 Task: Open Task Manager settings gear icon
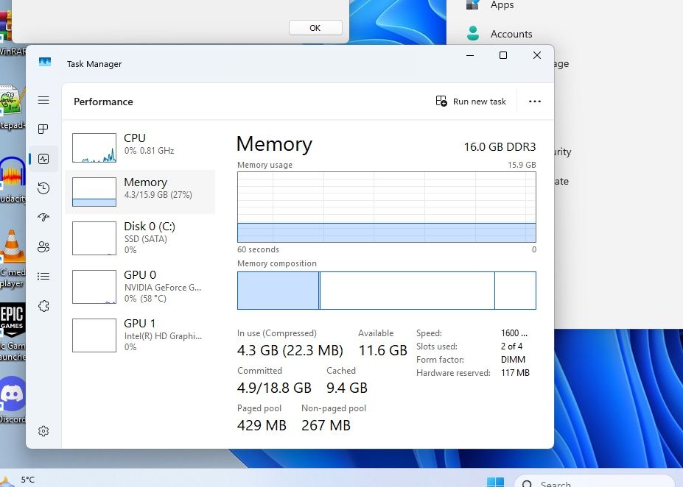(43, 431)
